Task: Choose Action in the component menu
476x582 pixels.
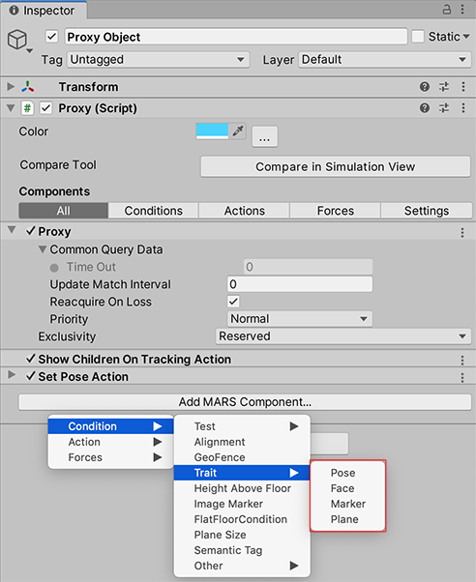Action: click(x=110, y=442)
